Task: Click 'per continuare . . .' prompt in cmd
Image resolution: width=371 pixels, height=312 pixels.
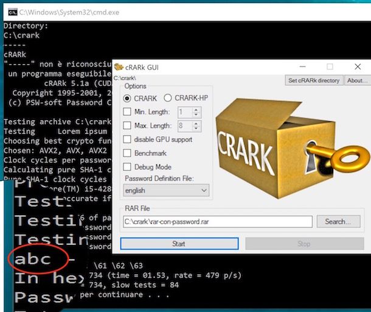Action: (x=125, y=295)
